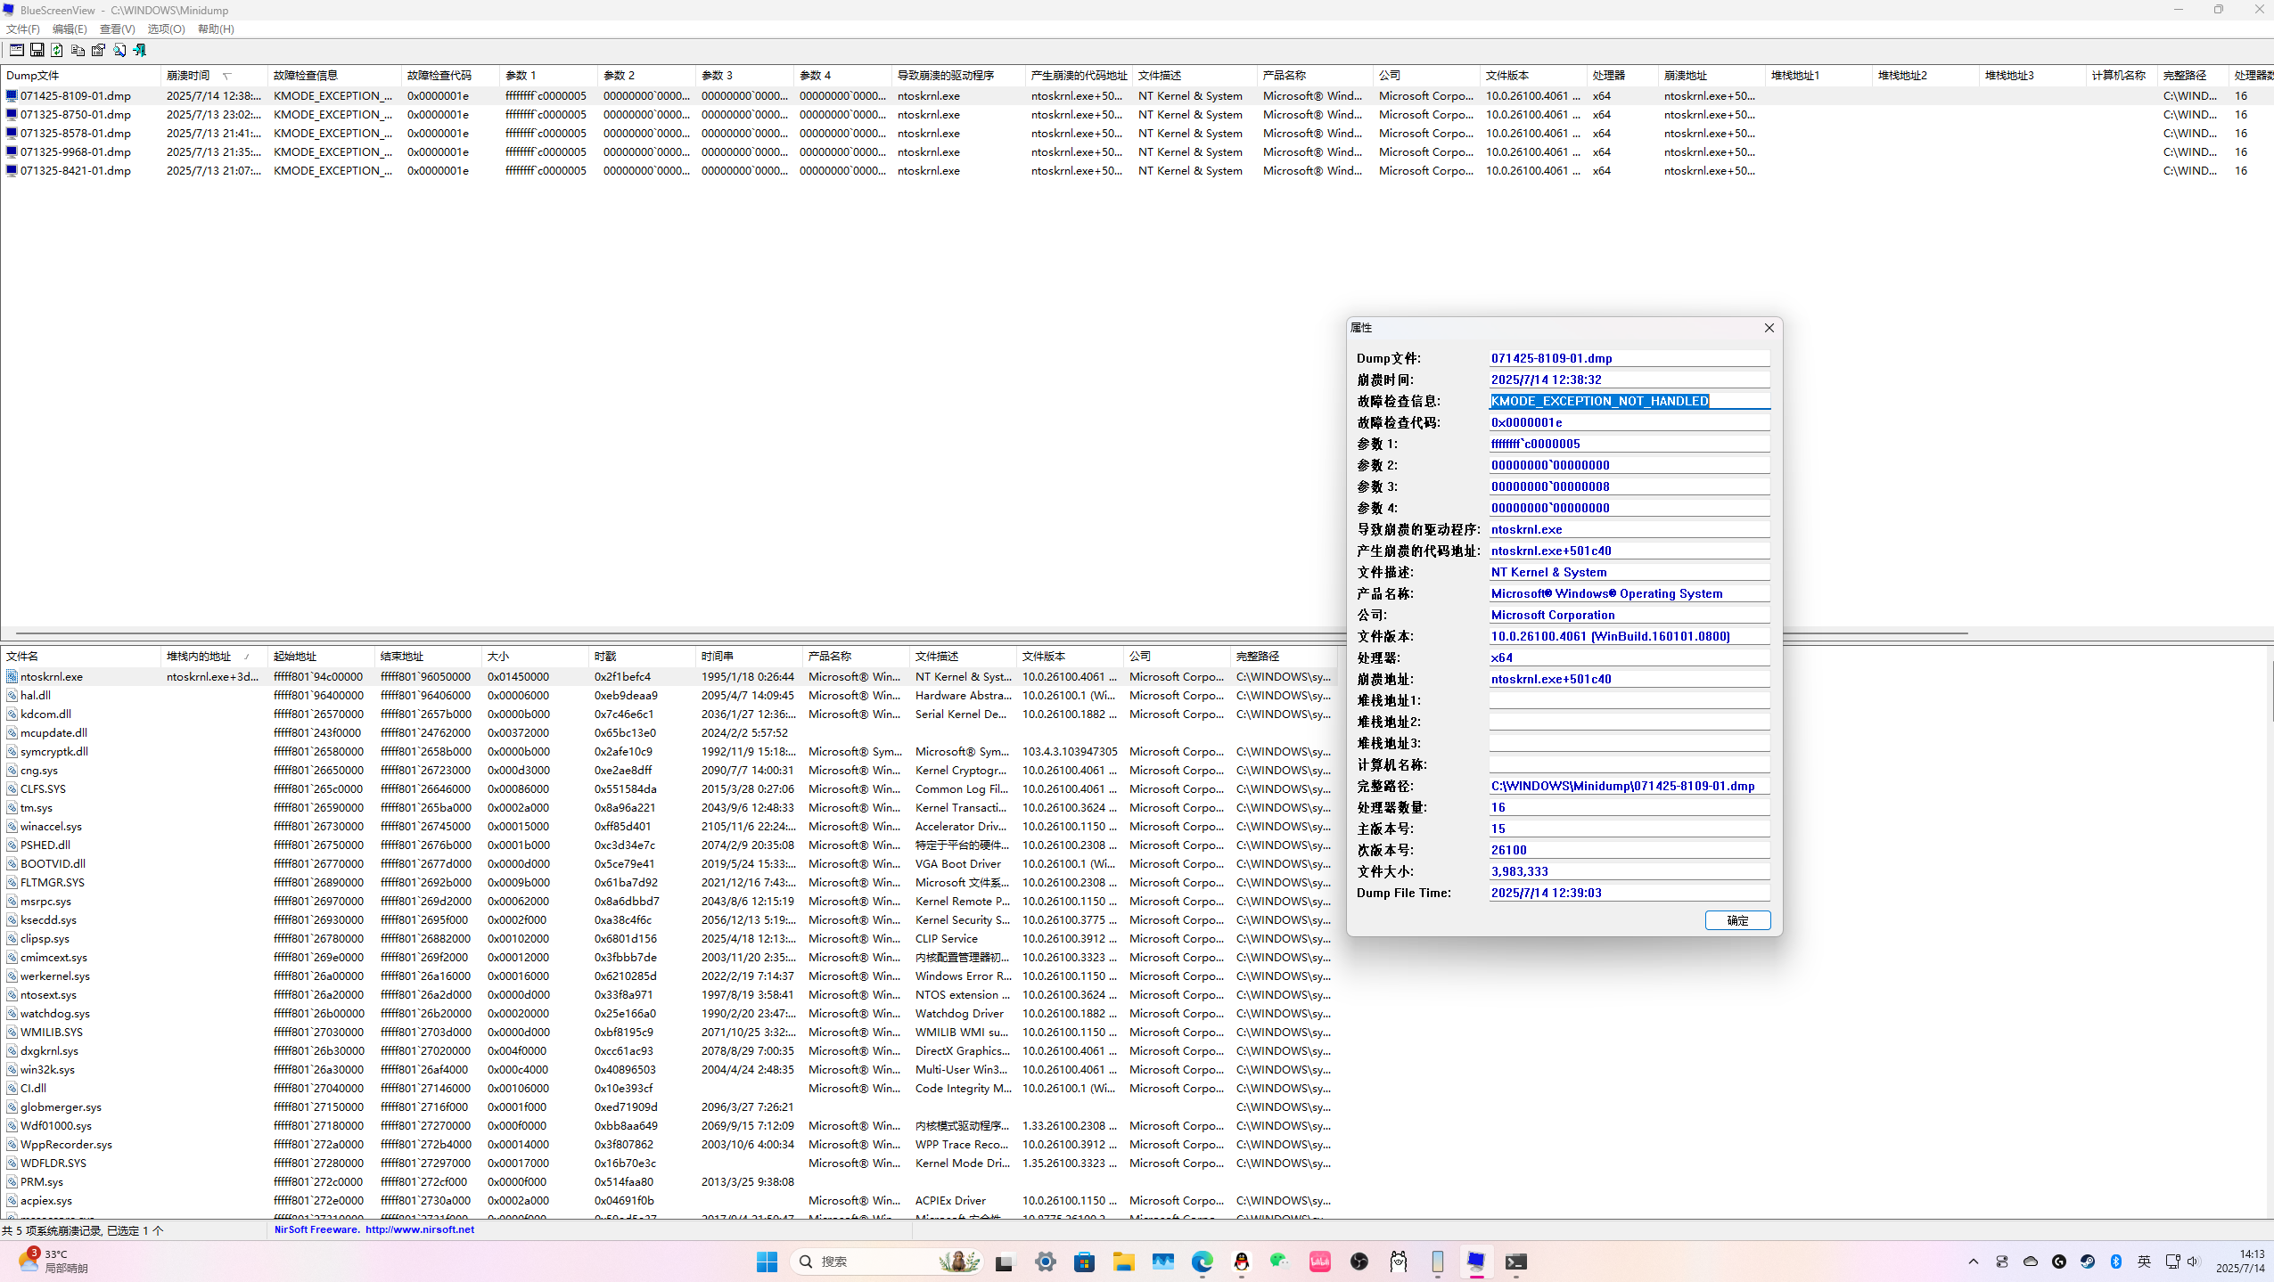Click the Exit door toolbar icon
This screenshot has width=2274, height=1282.
coord(140,50)
